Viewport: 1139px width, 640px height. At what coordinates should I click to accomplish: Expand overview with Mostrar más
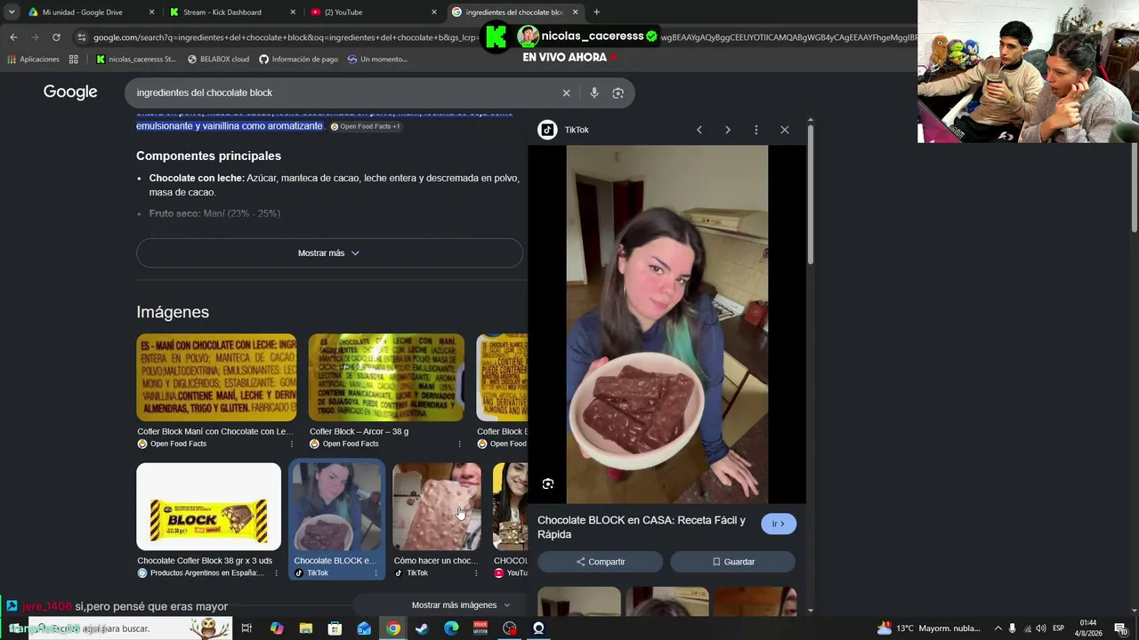329,253
